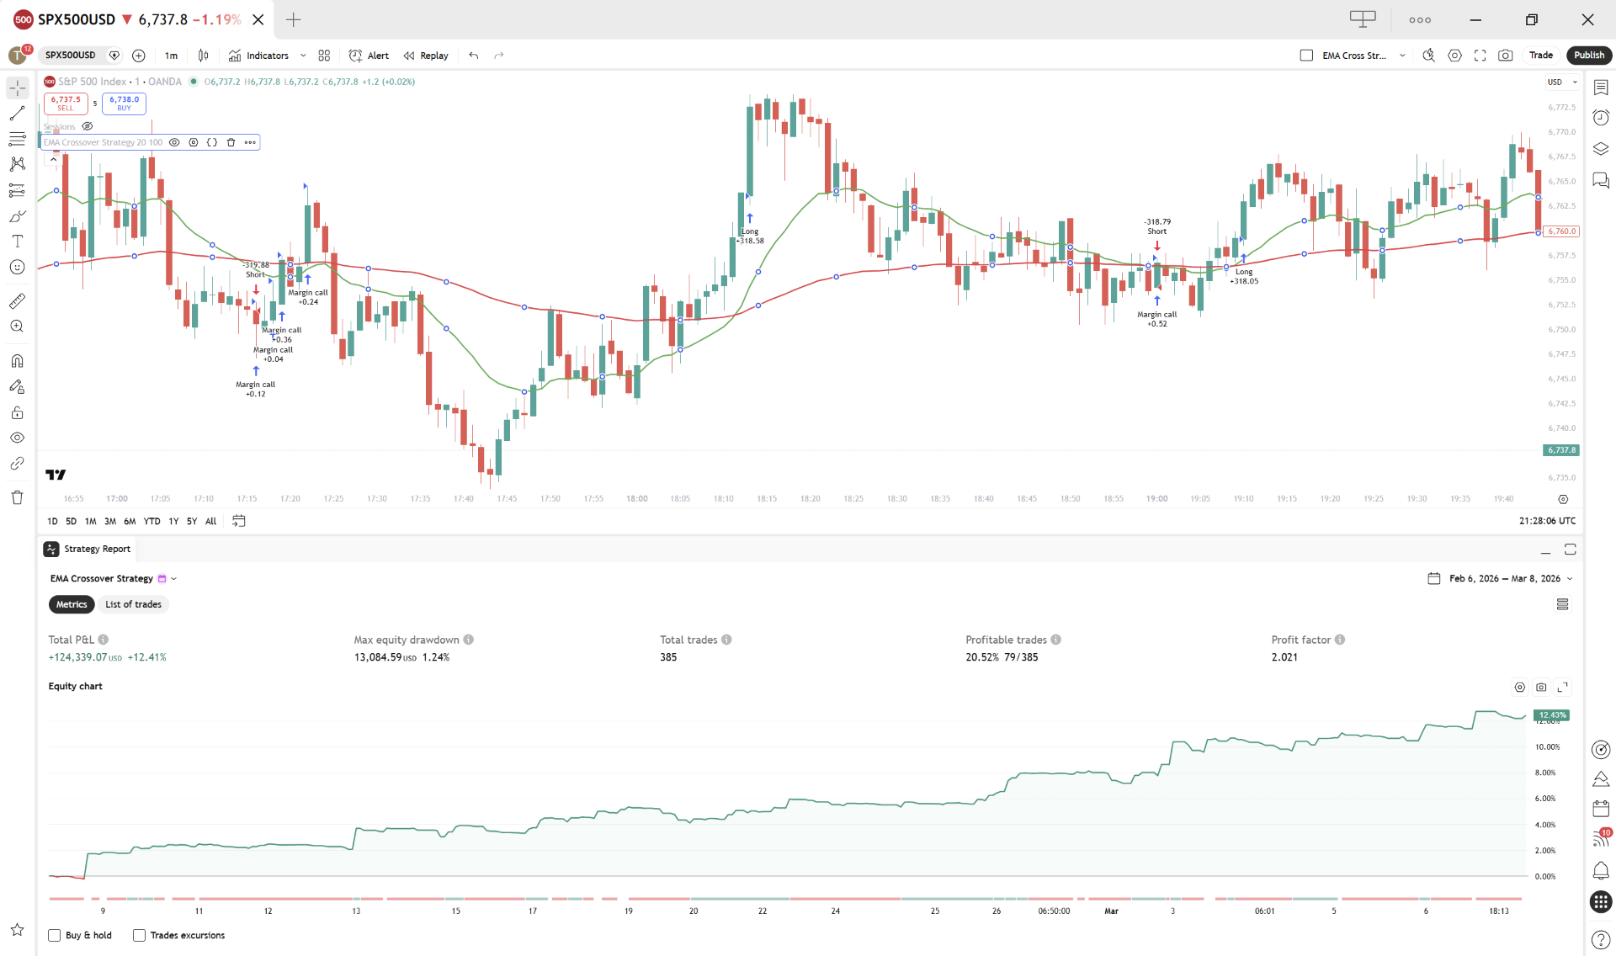Hide the Sessions indicator with its eye toggle

pyautogui.click(x=88, y=126)
